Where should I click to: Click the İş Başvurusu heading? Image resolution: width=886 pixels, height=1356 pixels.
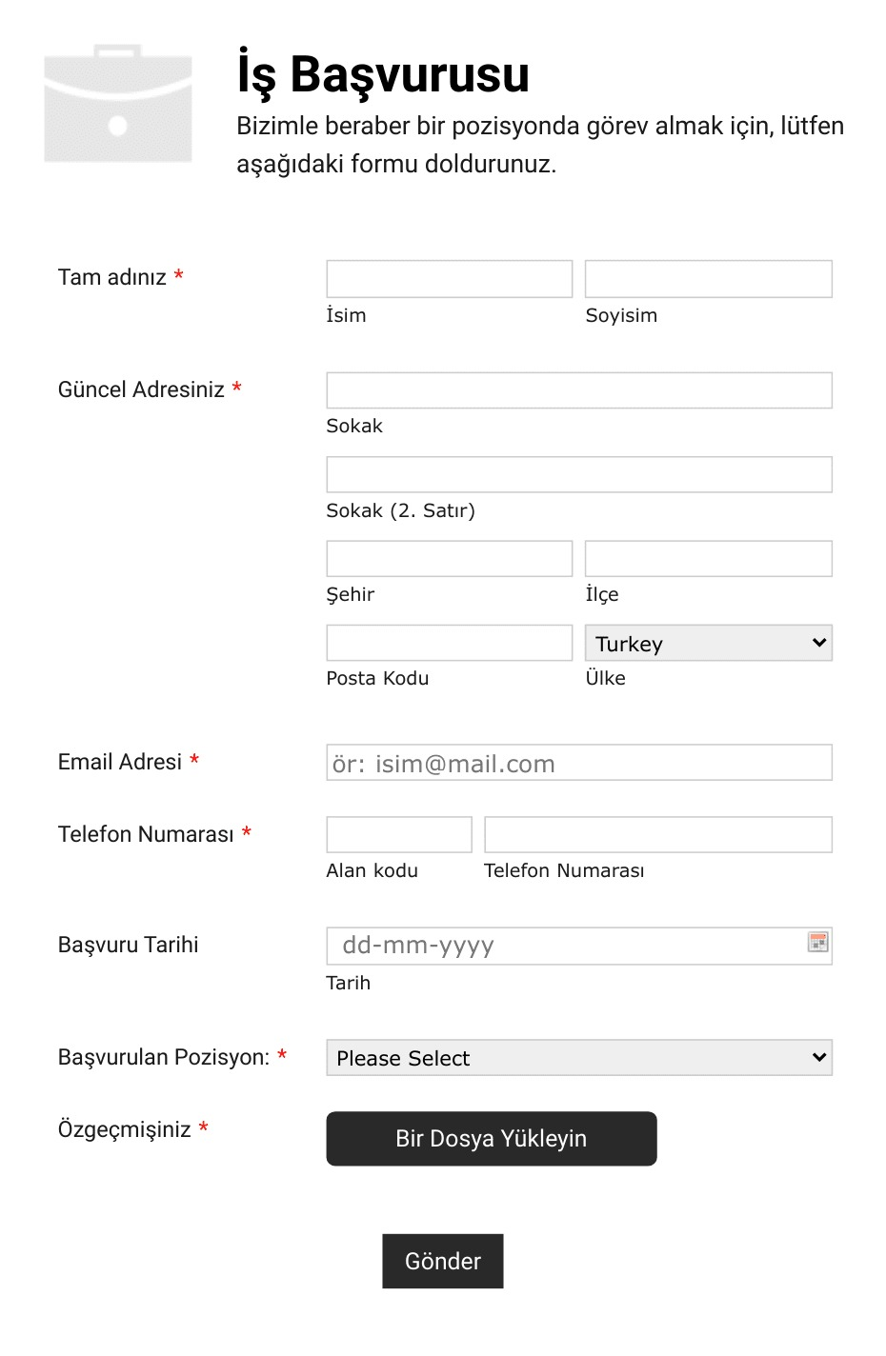point(383,74)
